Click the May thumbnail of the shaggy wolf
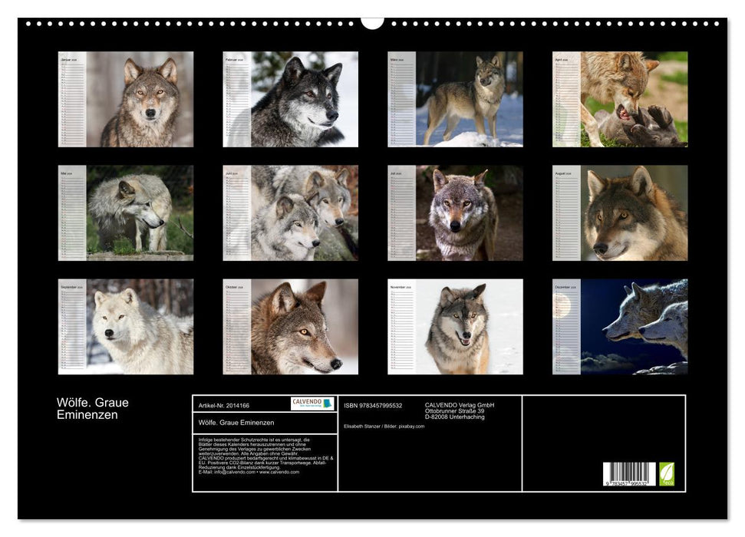The image size is (745, 537). 126,213
